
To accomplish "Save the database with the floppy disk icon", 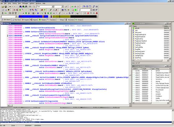I will pos(6,7).
